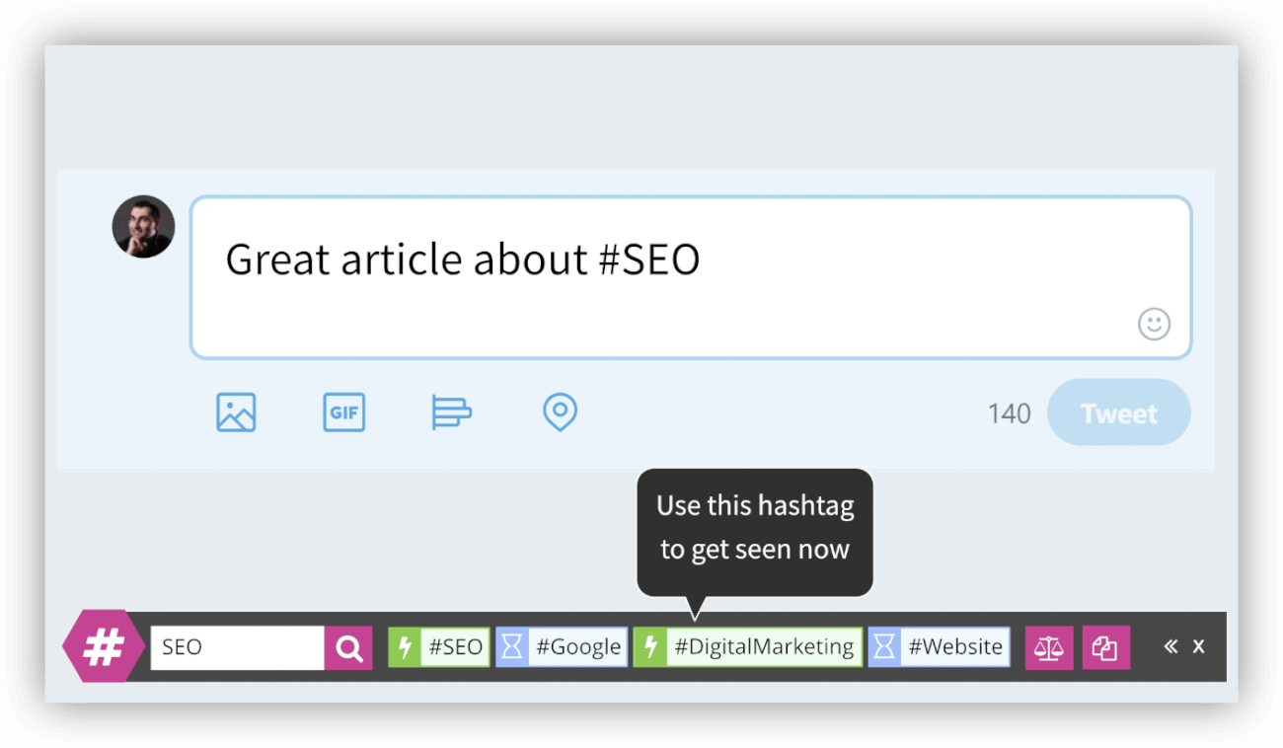This screenshot has height=748, width=1283.
Task: Copy hashtags using the copy pages icon
Action: click(x=1106, y=646)
